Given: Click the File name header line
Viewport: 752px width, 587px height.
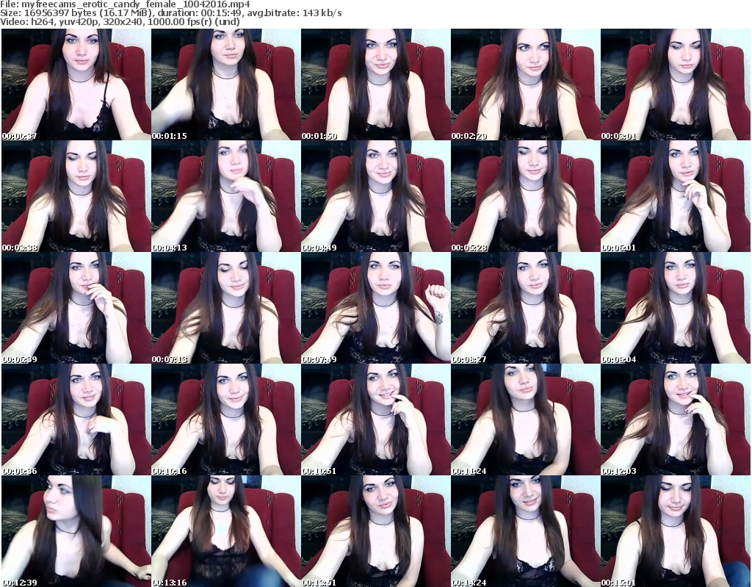Looking at the screenshot, I should [x=125, y=4].
